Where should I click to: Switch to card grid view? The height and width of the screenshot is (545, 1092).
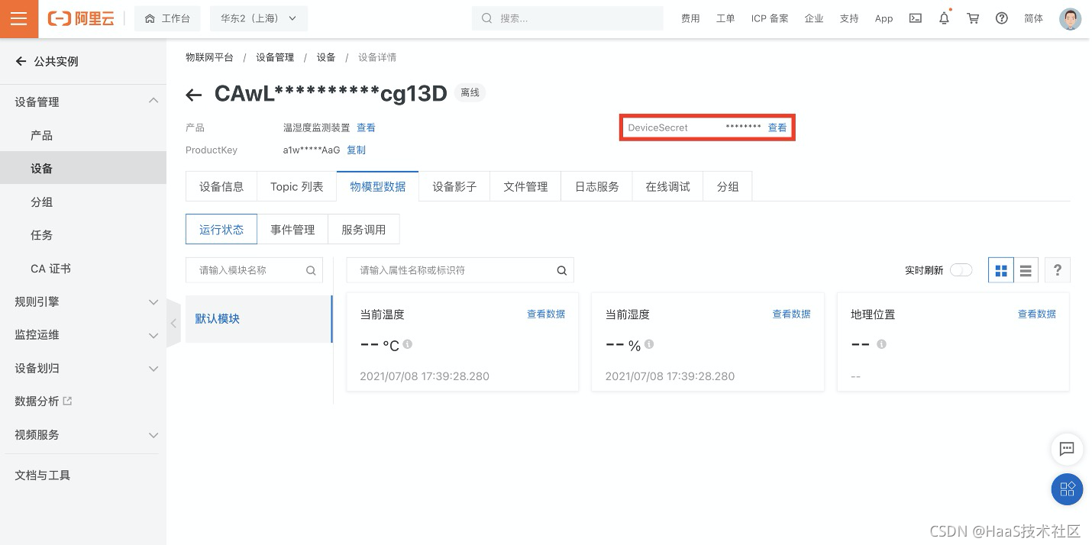tap(1001, 270)
